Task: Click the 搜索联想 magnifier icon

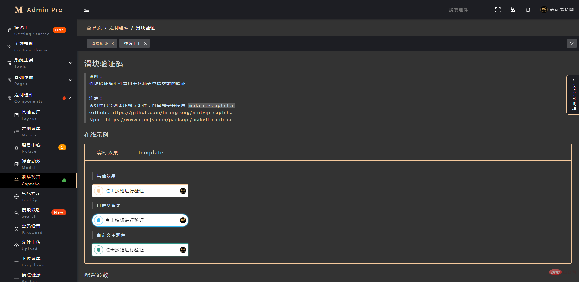Action: pos(17,213)
